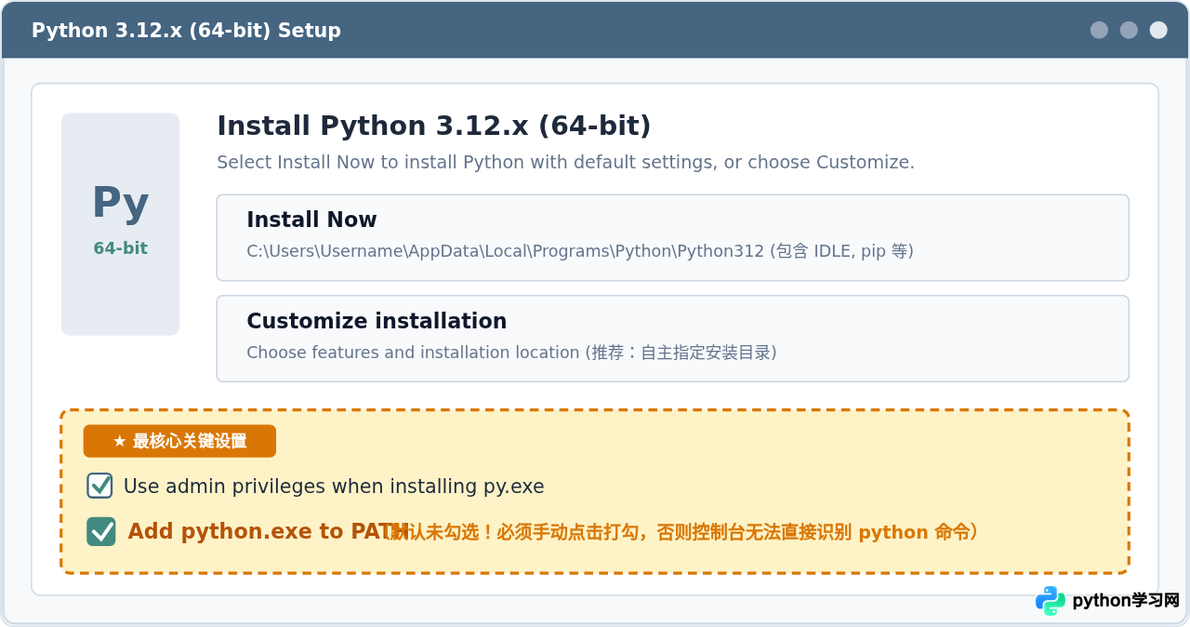This screenshot has width=1190, height=627.
Task: Click the Choose features and installation location text
Action: pyautogui.click(x=511, y=353)
